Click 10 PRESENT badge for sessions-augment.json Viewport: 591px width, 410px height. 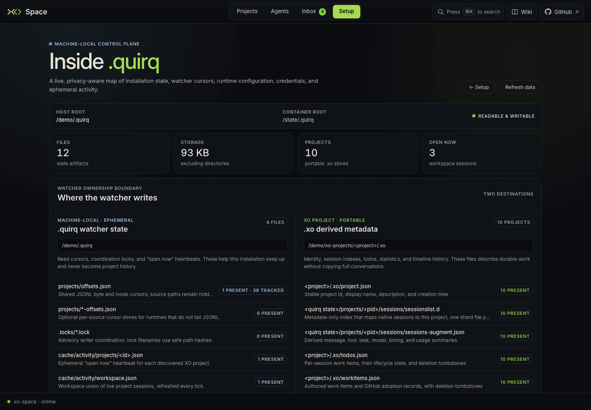[x=515, y=336]
